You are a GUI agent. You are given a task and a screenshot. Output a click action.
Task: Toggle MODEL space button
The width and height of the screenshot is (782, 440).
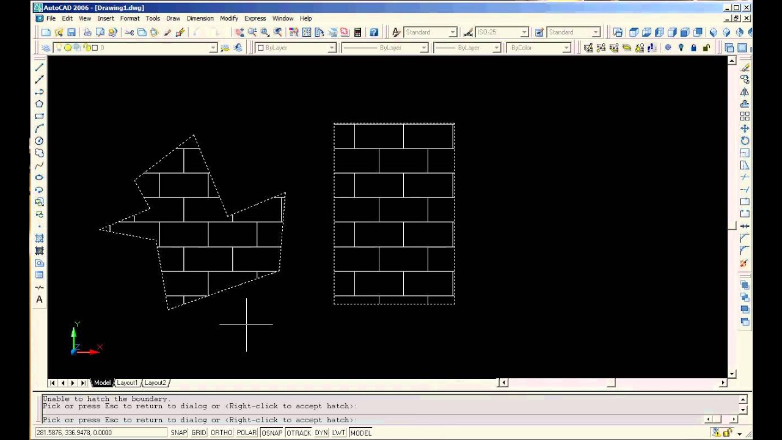(360, 433)
